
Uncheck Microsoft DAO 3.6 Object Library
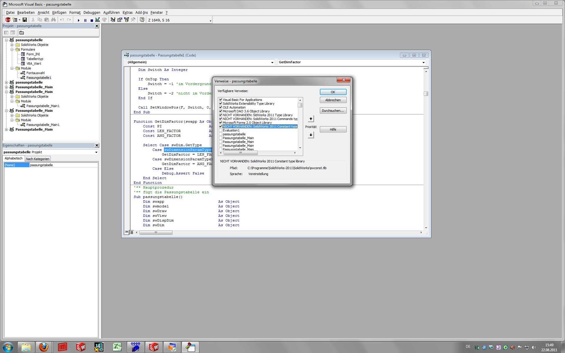point(220,111)
